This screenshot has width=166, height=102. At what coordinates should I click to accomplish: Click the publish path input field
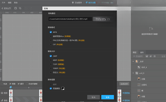(70, 19)
